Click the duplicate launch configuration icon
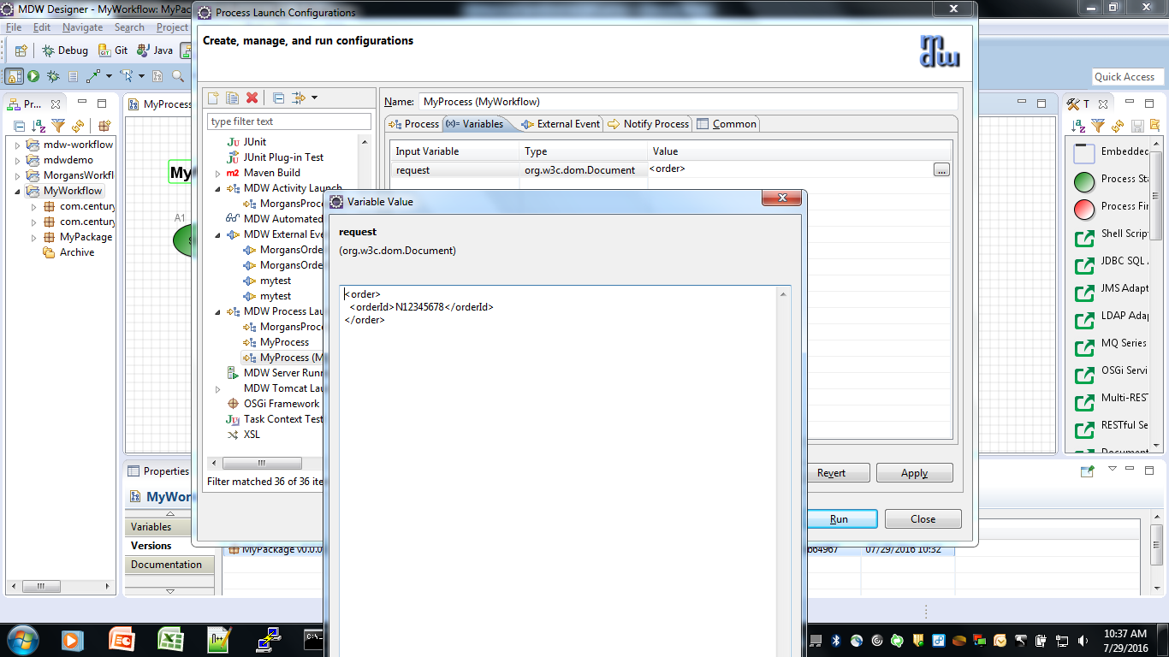Viewport: 1169px width, 657px height. tap(232, 98)
